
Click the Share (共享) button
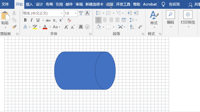coord(194,5)
